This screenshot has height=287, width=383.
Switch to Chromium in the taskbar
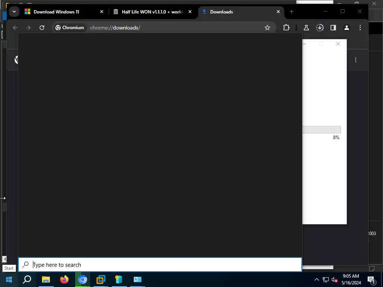83,280
